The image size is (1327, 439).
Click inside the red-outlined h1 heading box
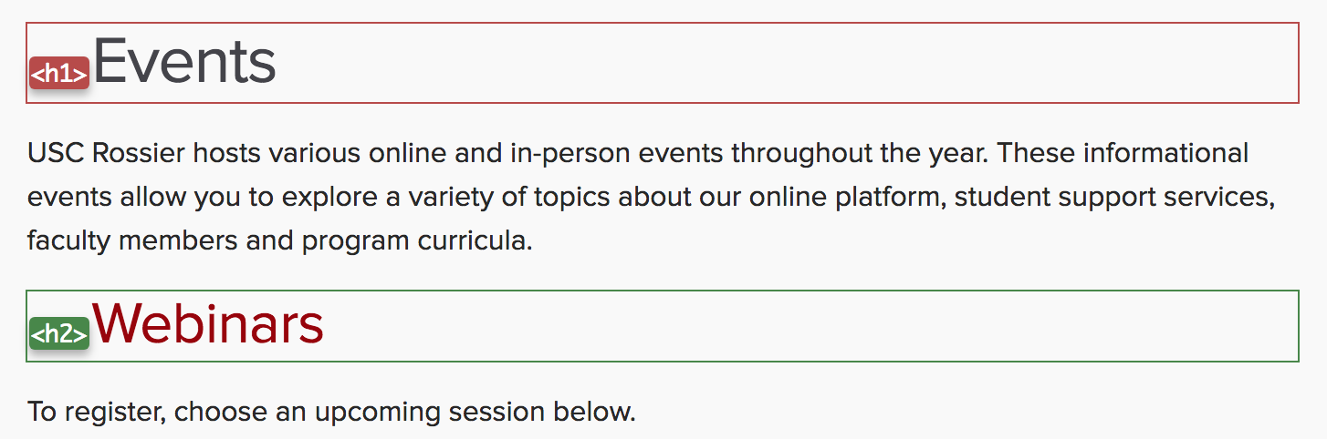point(730,62)
